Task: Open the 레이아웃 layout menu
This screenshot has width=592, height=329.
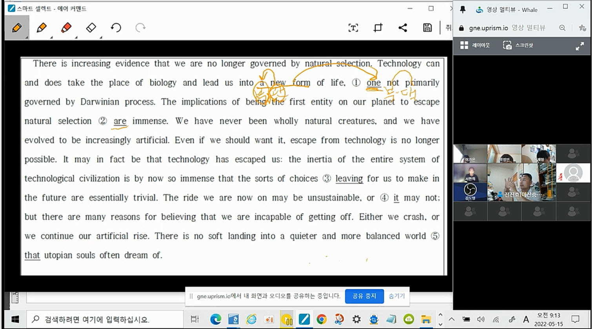Action: pos(475,45)
